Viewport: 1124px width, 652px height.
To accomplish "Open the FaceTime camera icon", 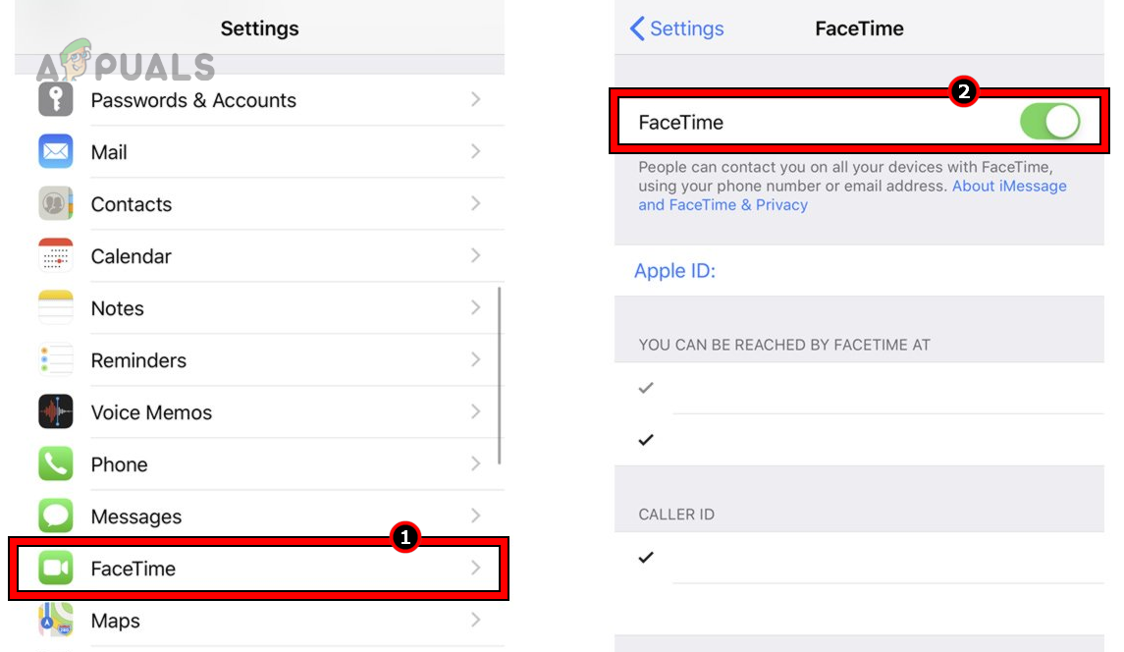I will (x=55, y=569).
